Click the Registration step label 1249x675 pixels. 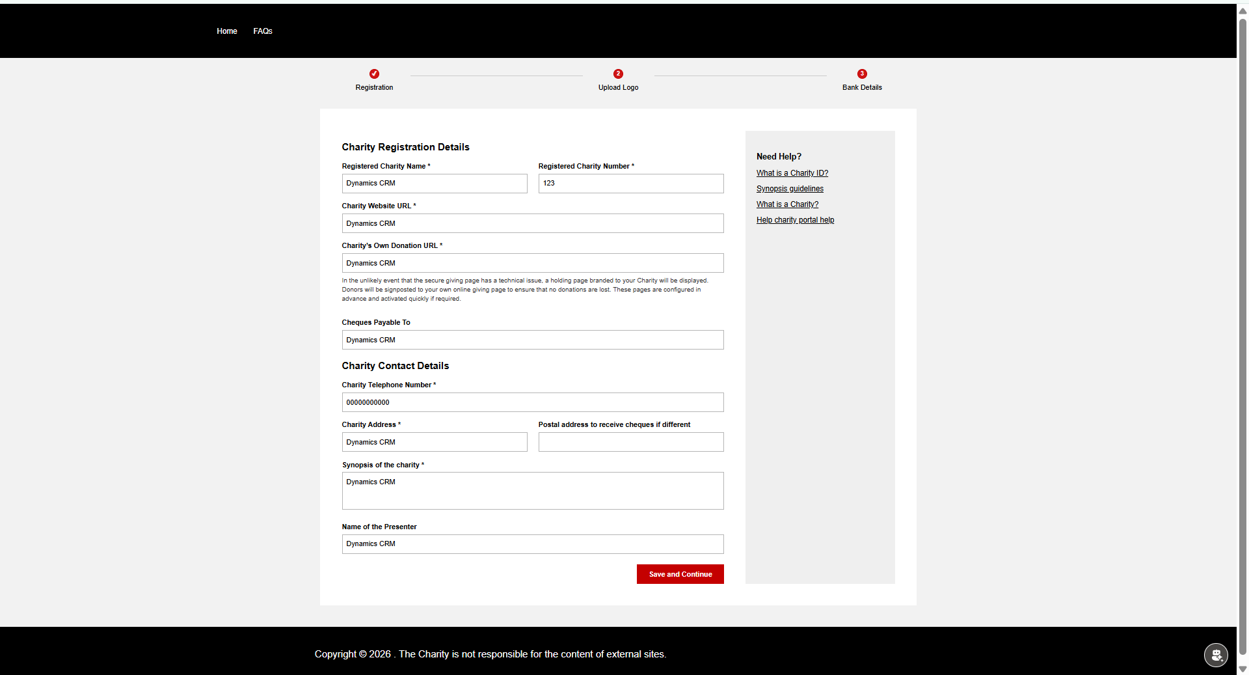point(374,87)
